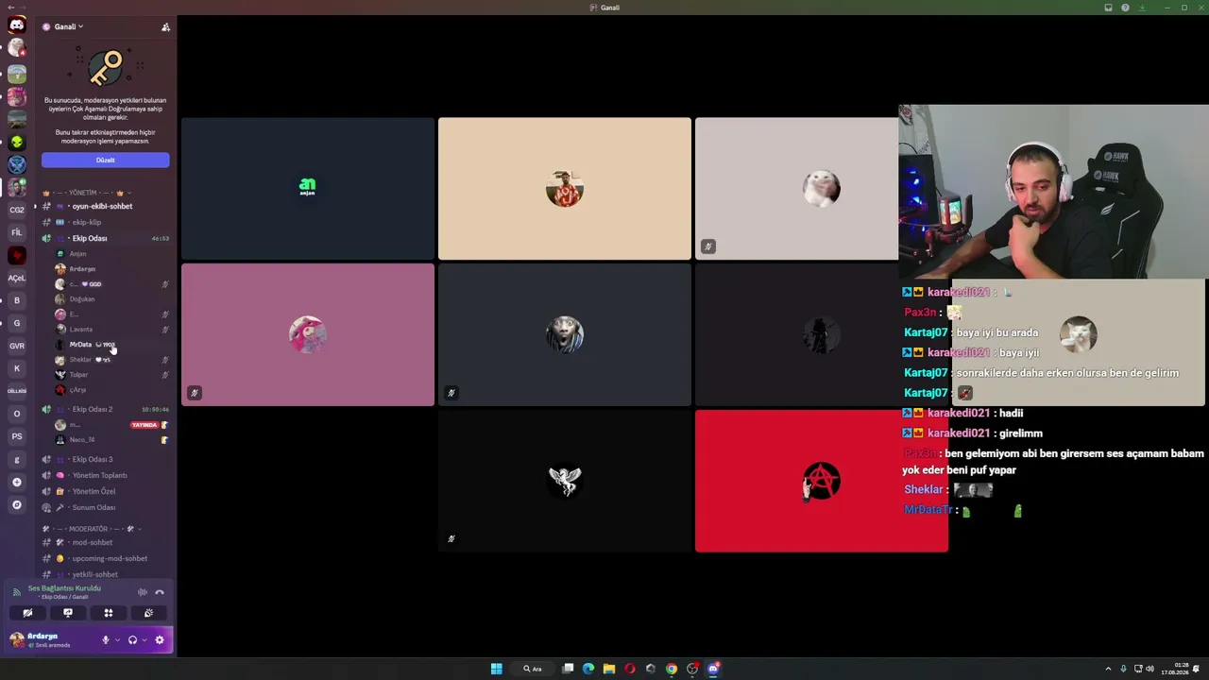Focus the beige participant video tile

pyautogui.click(x=565, y=188)
